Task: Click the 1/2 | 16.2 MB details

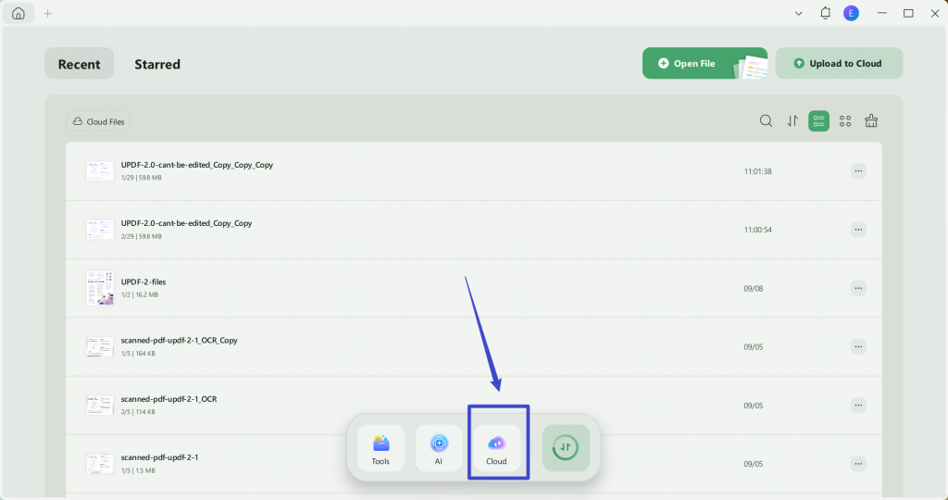Action: (x=140, y=295)
